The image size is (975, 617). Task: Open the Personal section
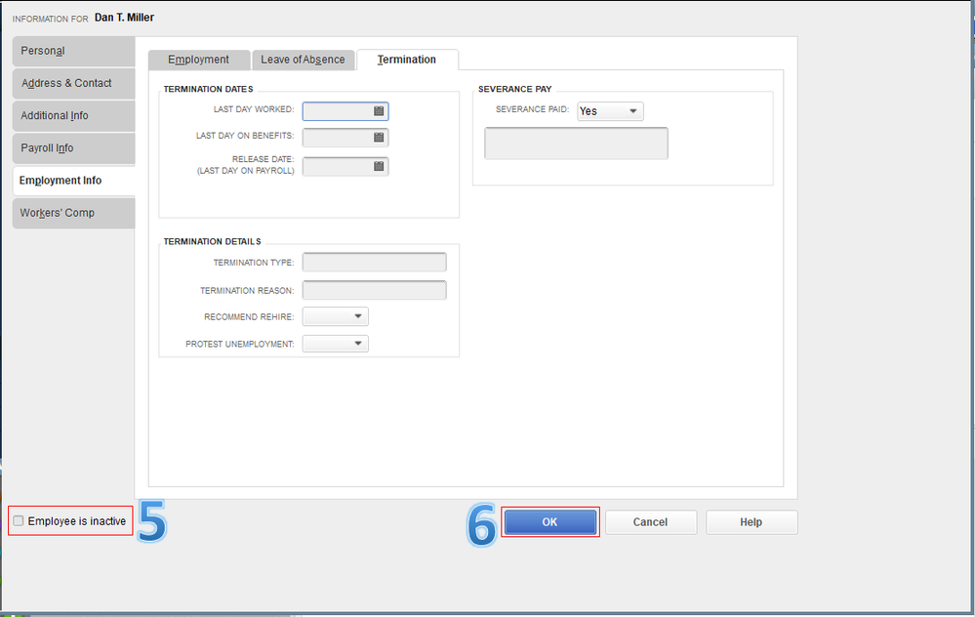(x=73, y=51)
